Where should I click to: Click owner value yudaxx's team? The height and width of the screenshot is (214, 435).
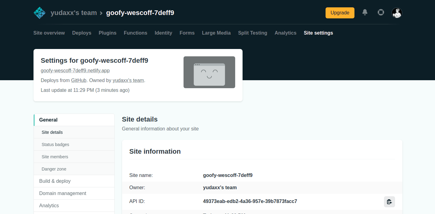pos(220,188)
